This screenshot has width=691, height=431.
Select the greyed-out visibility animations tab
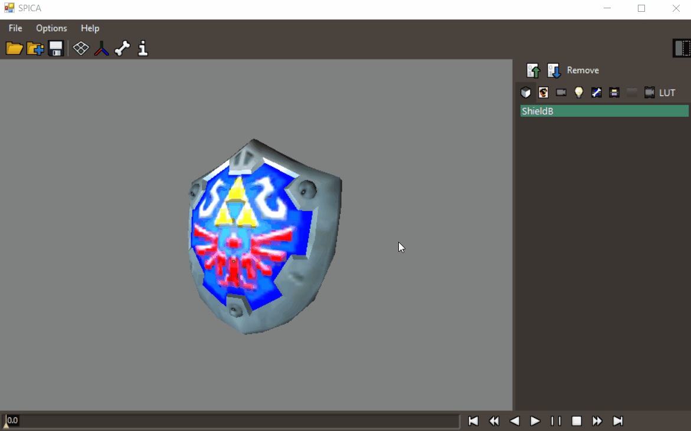[631, 93]
